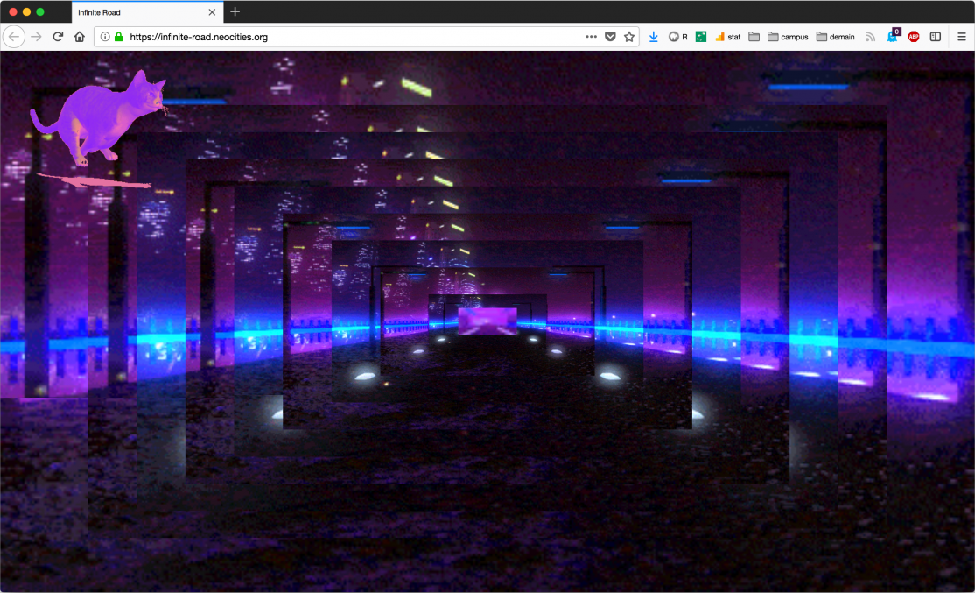Click the RSS feed subscribe icon

click(x=870, y=37)
